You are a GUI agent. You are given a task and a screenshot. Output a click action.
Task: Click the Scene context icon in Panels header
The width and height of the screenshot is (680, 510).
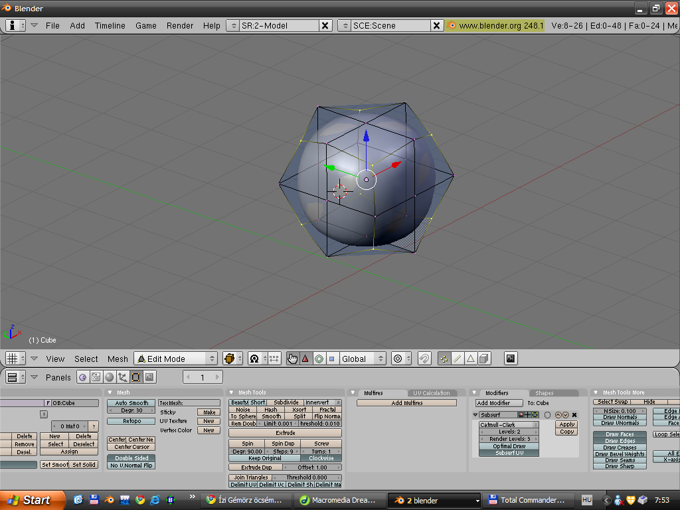click(x=149, y=377)
